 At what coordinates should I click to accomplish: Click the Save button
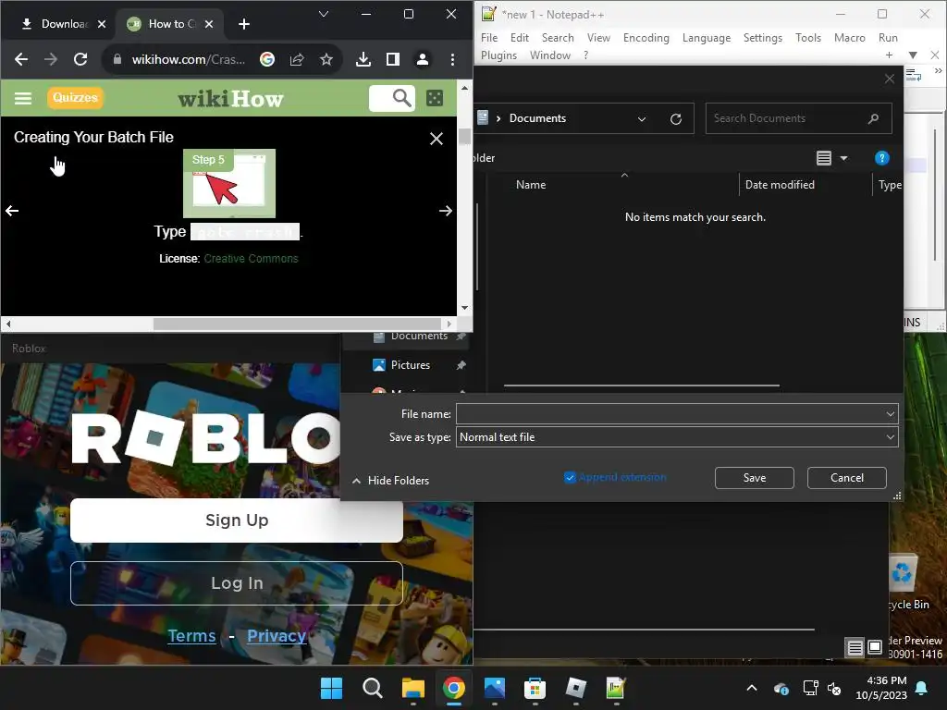coord(755,478)
